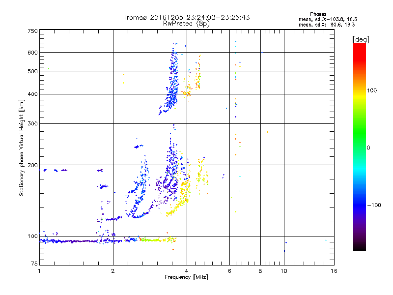The width and height of the screenshot is (393, 295).
Task: Click the x-axis tick label '10'
Action: coord(284,271)
